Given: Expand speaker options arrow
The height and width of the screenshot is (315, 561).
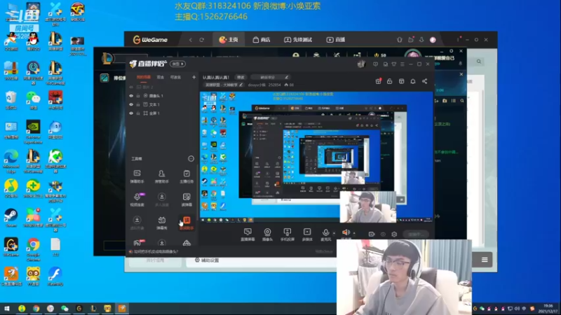Looking at the screenshot, I should click(354, 234).
